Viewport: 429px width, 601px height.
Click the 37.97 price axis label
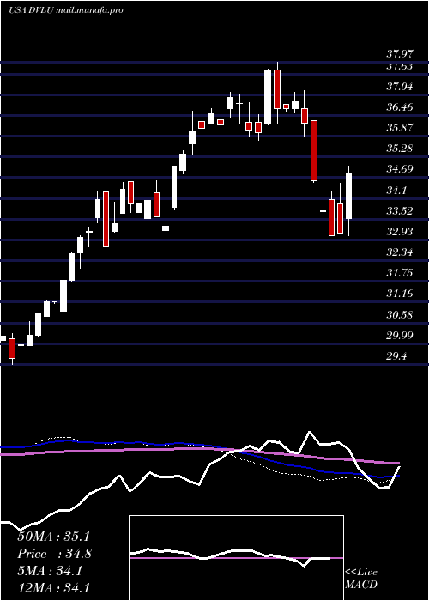399,54
